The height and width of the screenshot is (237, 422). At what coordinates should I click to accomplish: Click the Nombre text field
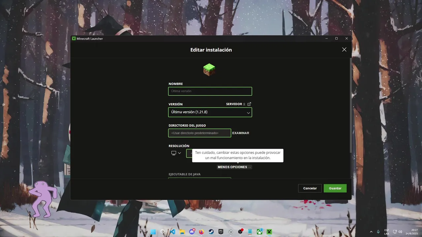tap(210, 91)
